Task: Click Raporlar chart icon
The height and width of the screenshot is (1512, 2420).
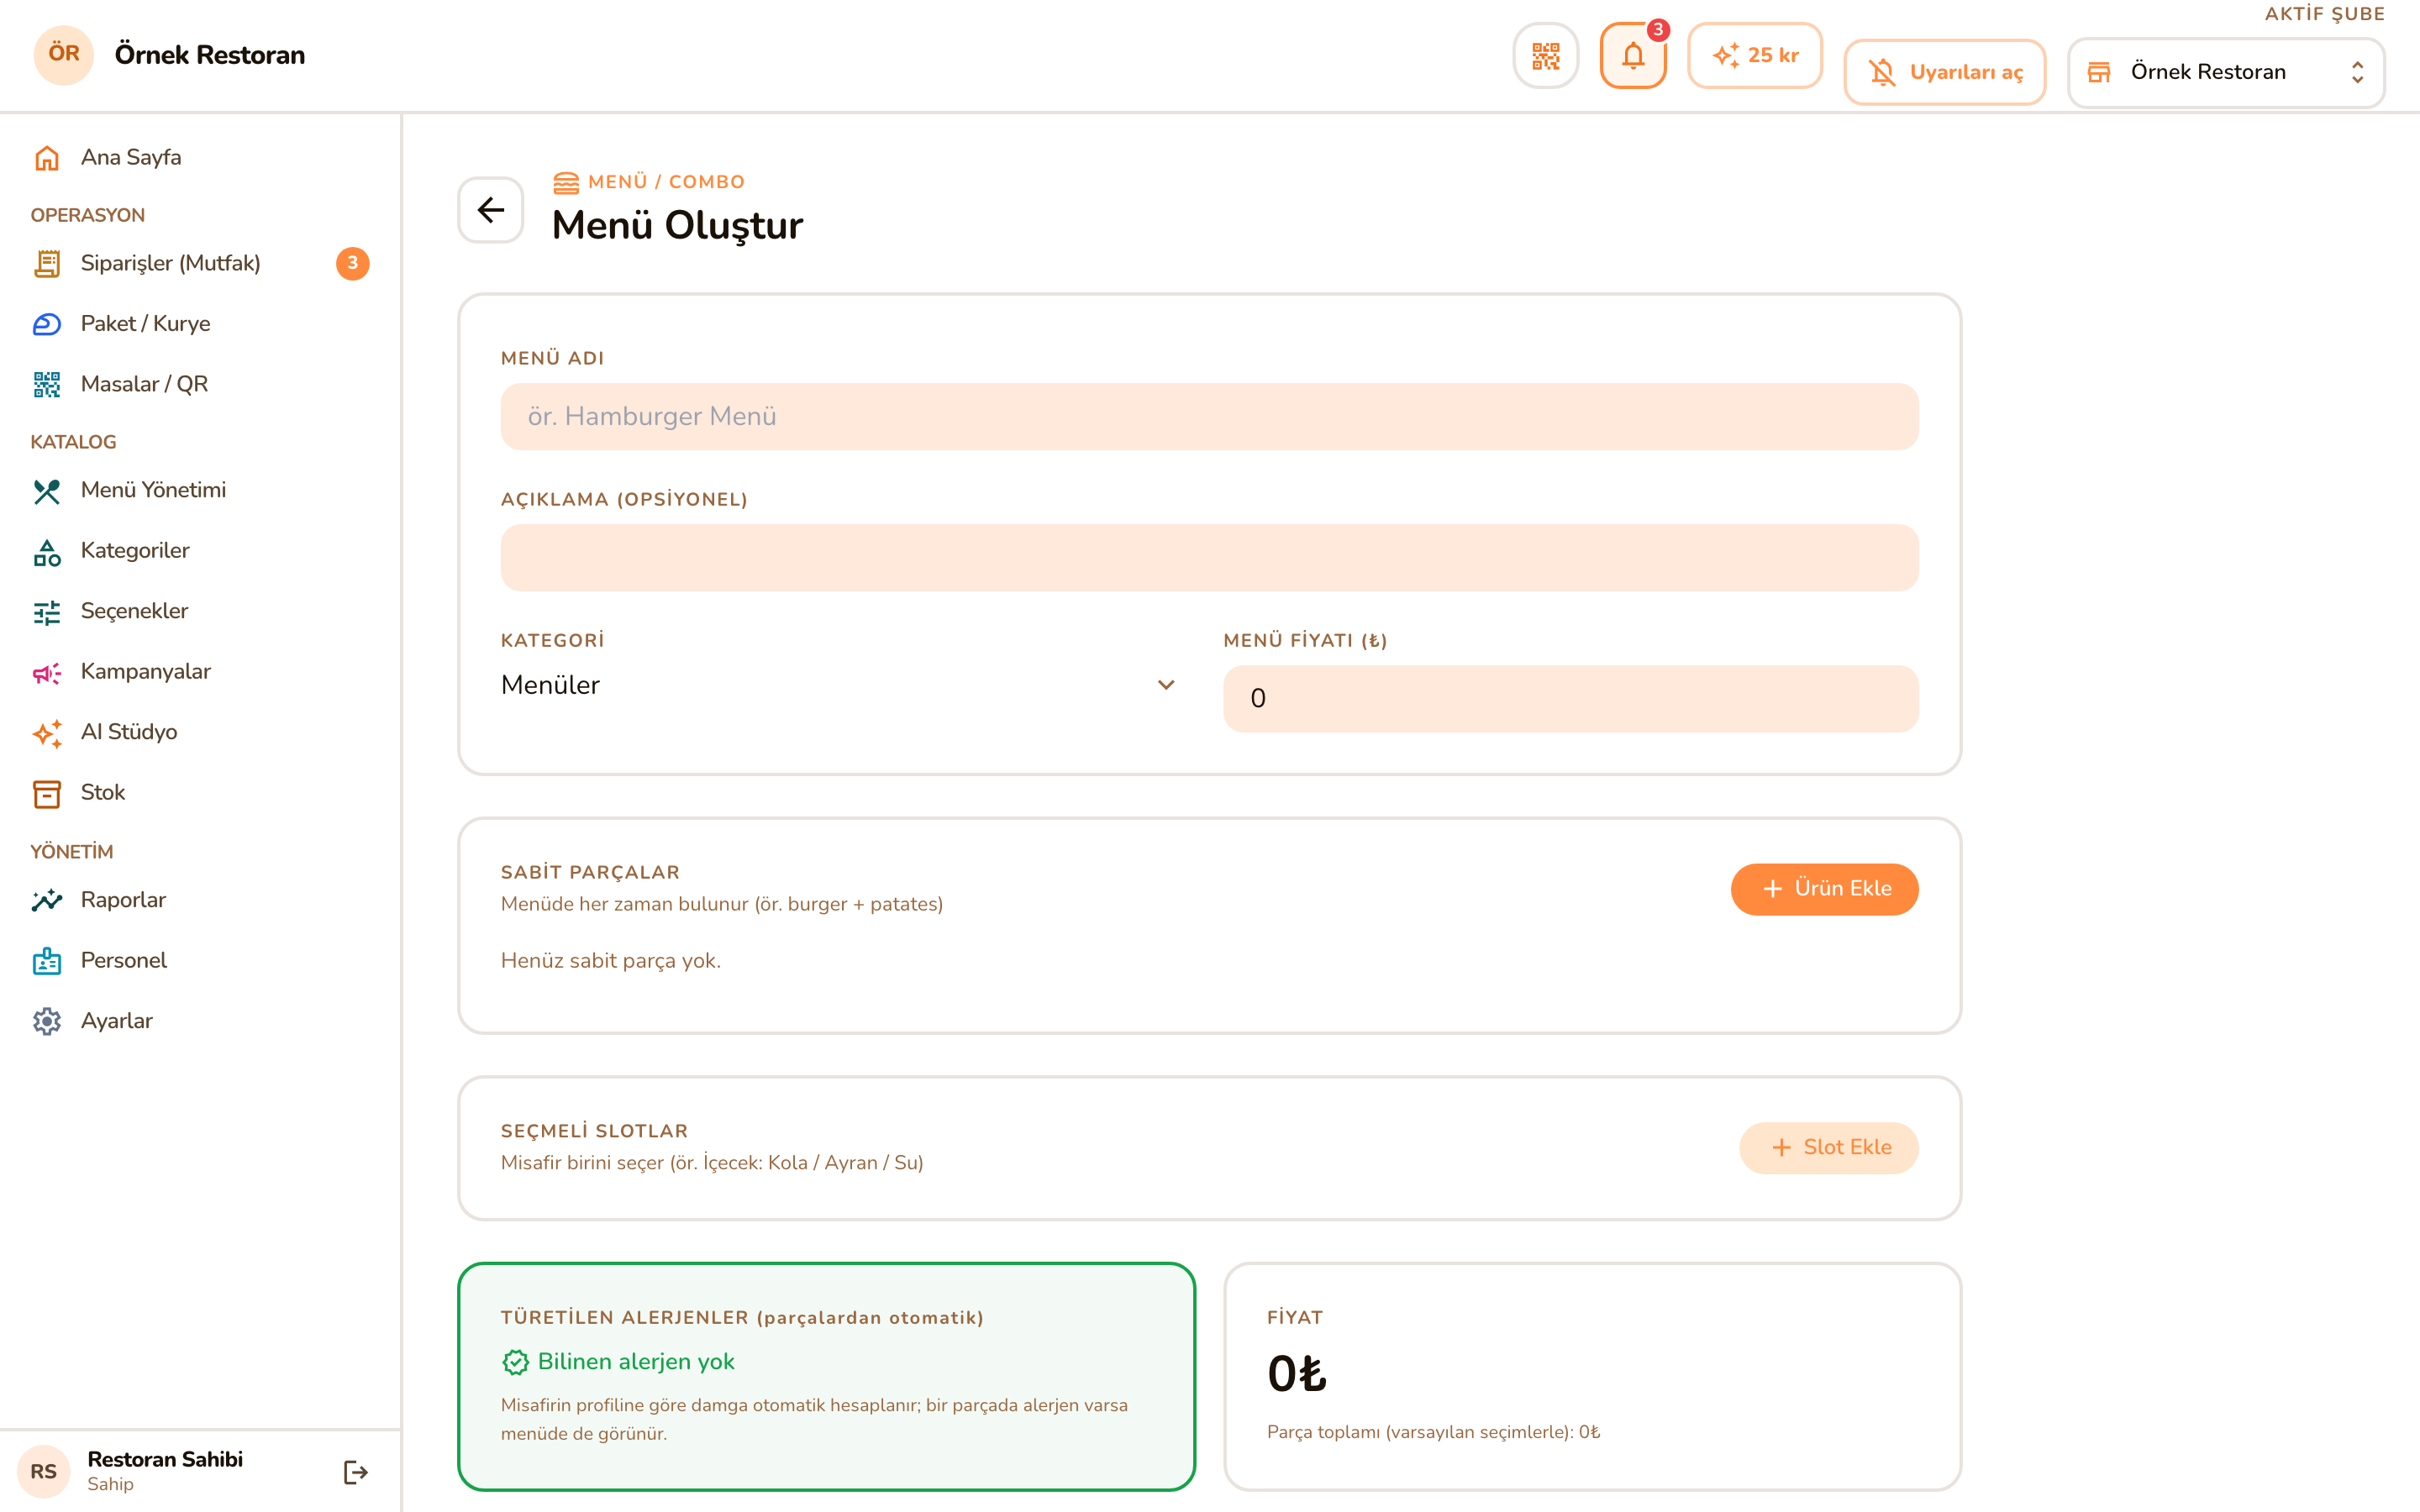Action: coord(47,901)
